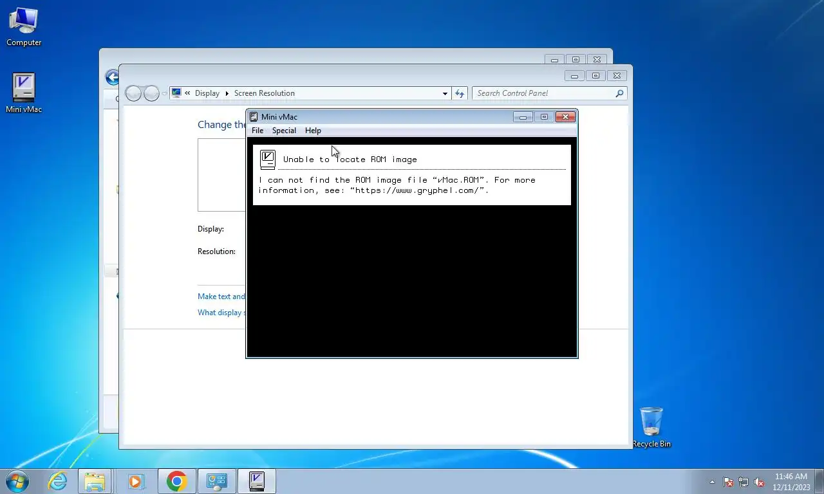Launch Google Chrome from the taskbar
Image resolution: width=824 pixels, height=494 pixels.
tap(176, 481)
